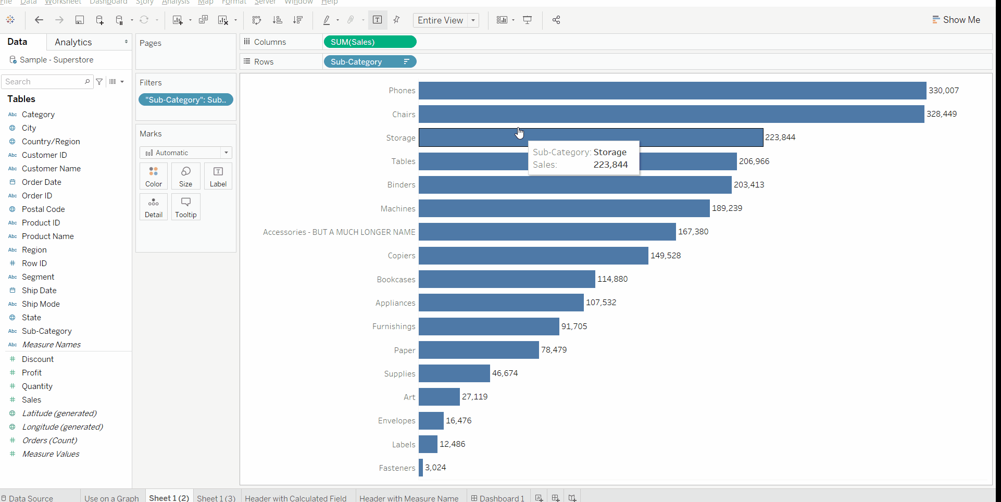Undo with the back arrow icon
The width and height of the screenshot is (1001, 502).
point(39,20)
